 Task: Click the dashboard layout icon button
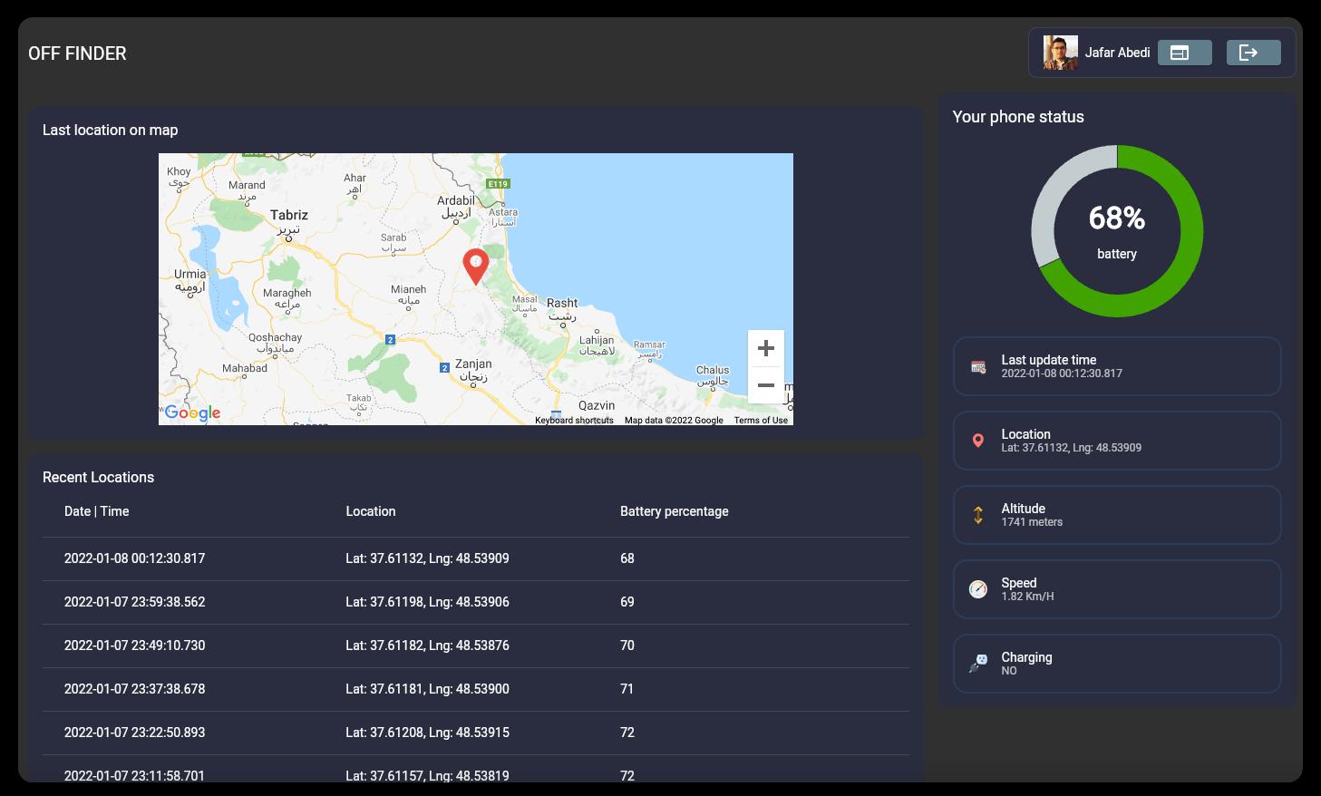1184,53
